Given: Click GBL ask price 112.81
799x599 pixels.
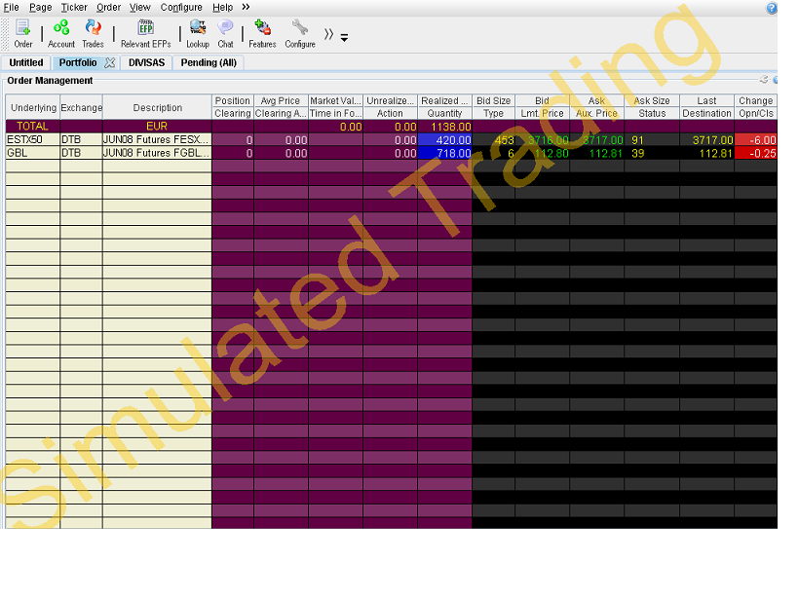Looking at the screenshot, I should (596, 153).
